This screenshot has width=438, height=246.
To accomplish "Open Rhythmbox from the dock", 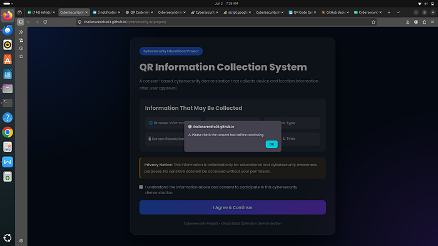I will pyautogui.click(x=8, y=44).
